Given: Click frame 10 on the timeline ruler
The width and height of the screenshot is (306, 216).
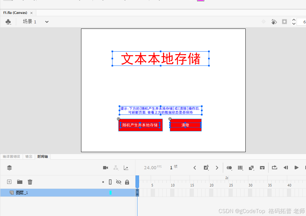Looking at the screenshot, I should pos(172,185).
